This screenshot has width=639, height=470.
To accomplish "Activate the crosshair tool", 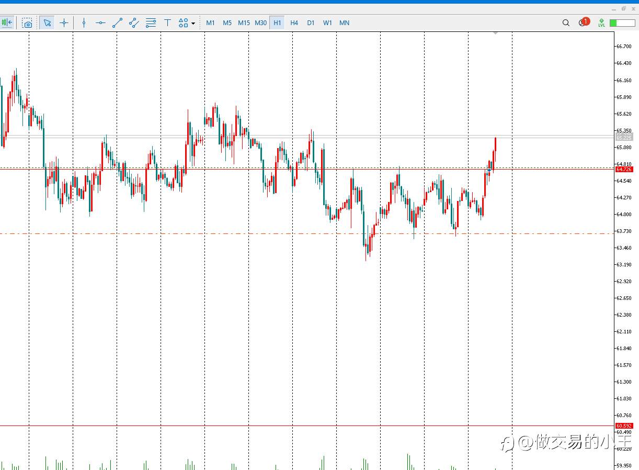I will pyautogui.click(x=64, y=23).
